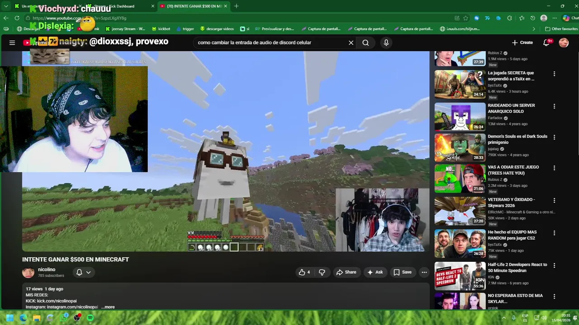Open File Explorer from taskbar
This screenshot has height=325, width=579.
click(x=37, y=318)
